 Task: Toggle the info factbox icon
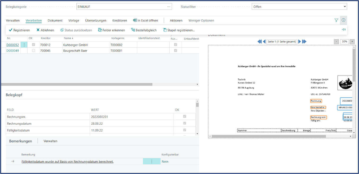coord(343,20)
